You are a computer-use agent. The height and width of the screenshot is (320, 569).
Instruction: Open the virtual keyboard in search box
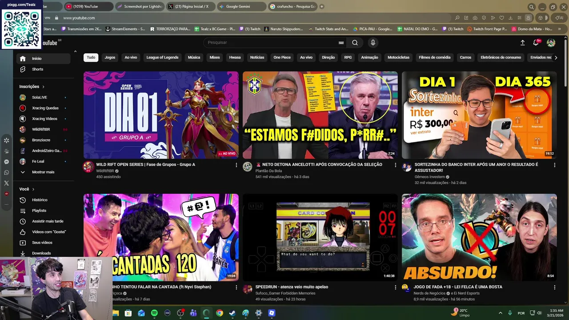pyautogui.click(x=341, y=43)
